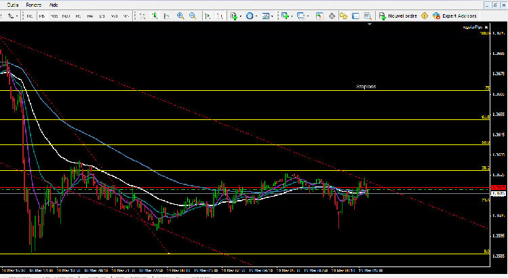The height and width of the screenshot is (278, 508).
Task: Click the Expert Advisors button
Action: point(454,16)
